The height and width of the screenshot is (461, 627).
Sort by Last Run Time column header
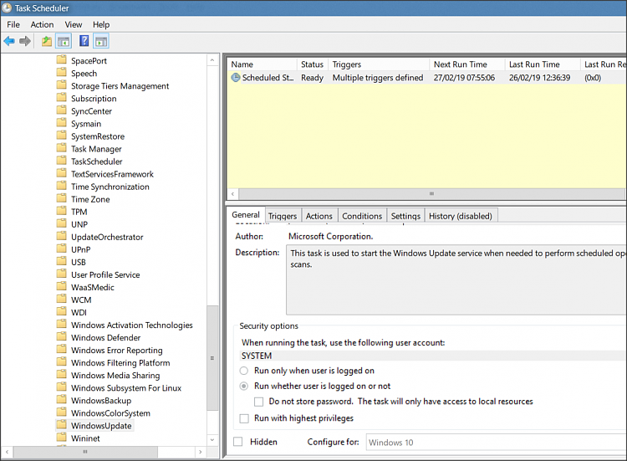(x=543, y=64)
